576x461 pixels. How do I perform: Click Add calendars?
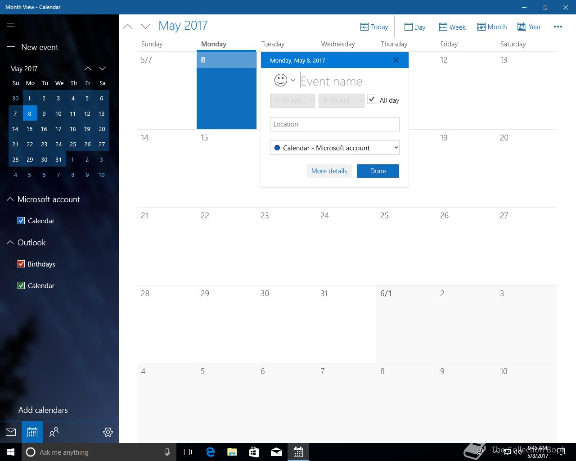click(x=43, y=410)
